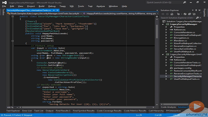Open Solution Explorer search options dropdown
The image size is (208, 117).
point(200,18)
